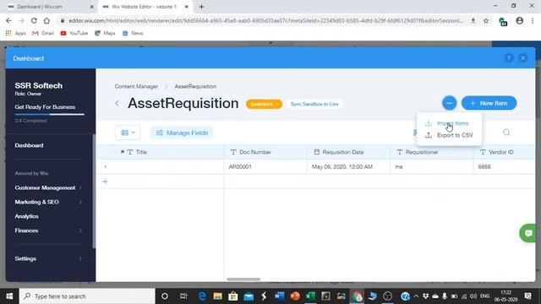Image resolution: width=541 pixels, height=304 pixels.
Task: Click the browser reload icon
Action: click(x=34, y=20)
